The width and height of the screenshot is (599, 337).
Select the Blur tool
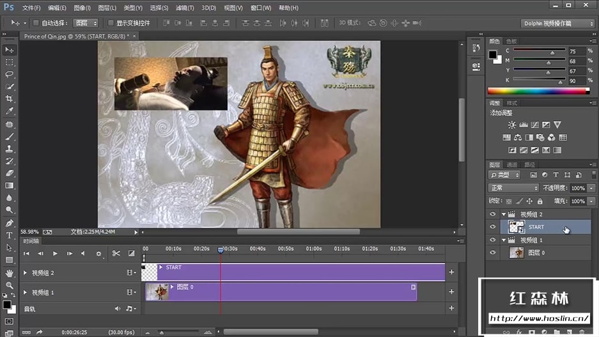9,198
